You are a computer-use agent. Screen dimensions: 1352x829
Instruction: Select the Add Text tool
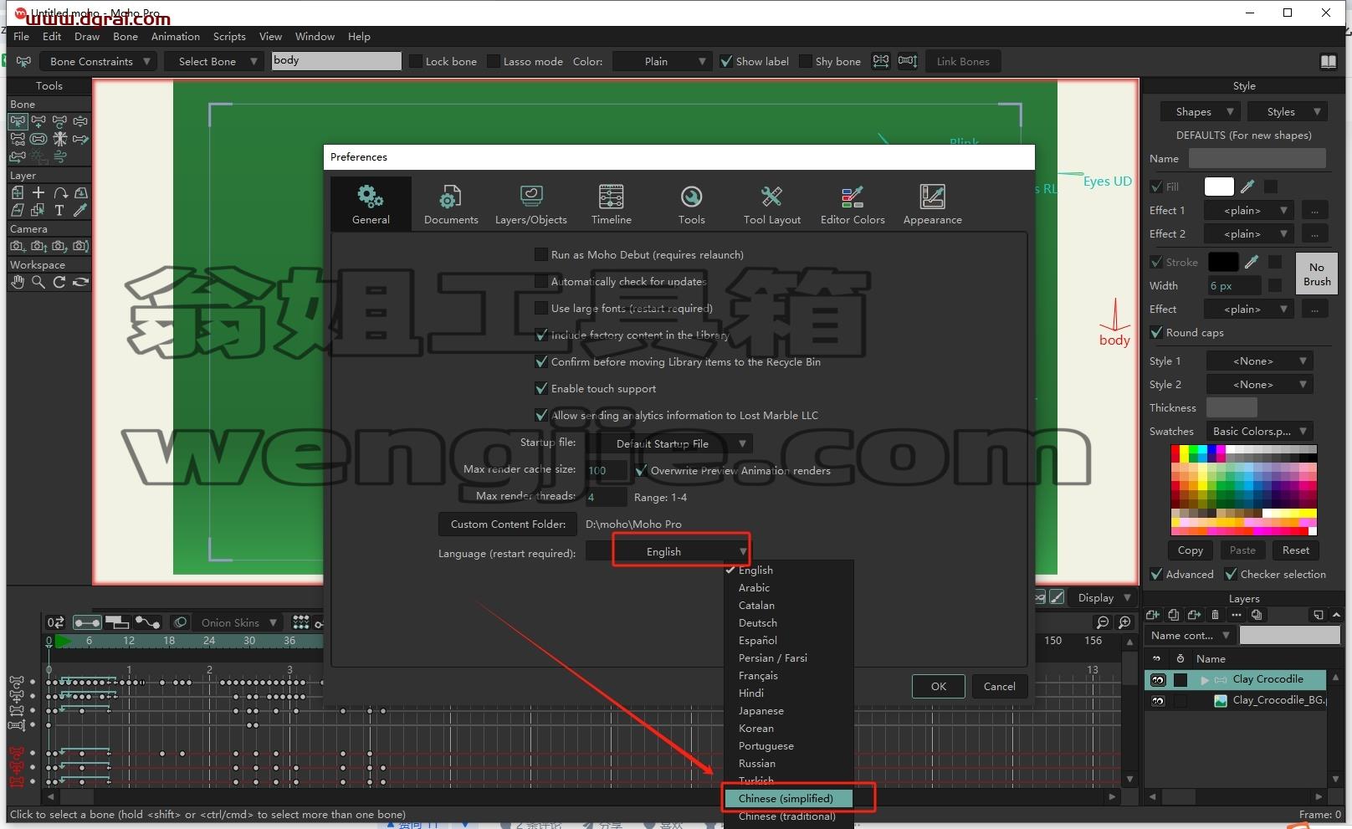click(x=59, y=211)
